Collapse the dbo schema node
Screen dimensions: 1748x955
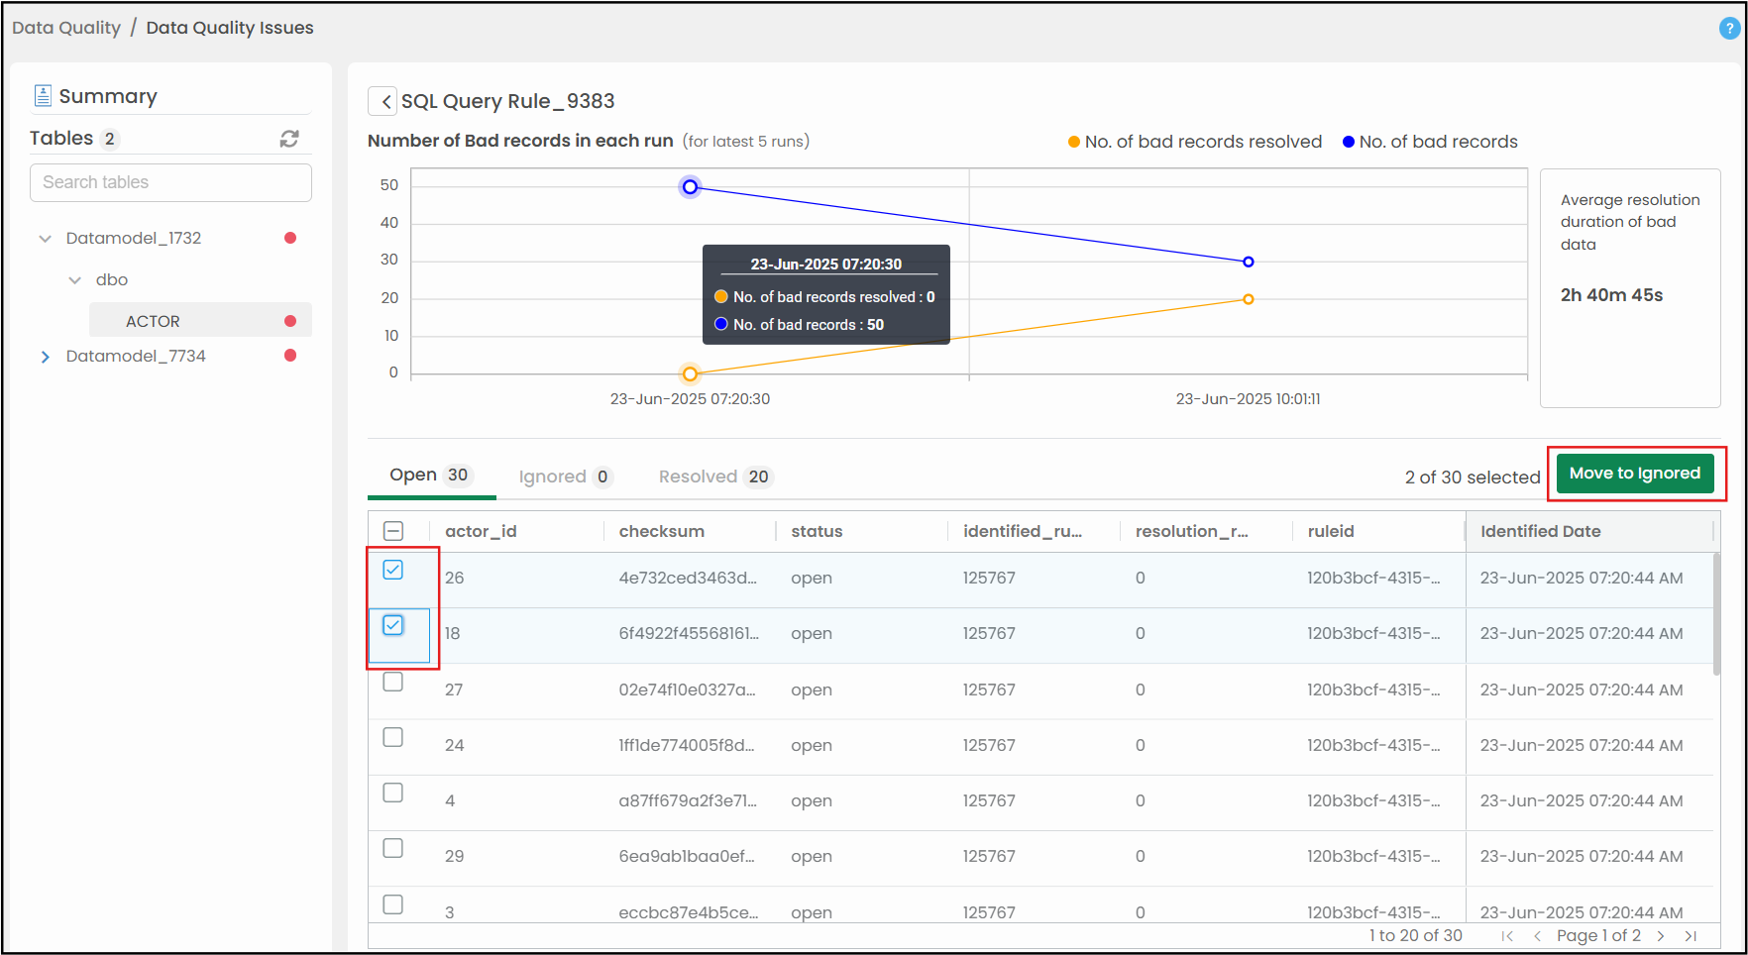pyautogui.click(x=74, y=280)
